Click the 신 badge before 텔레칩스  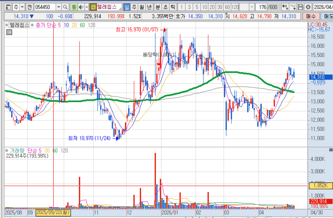click(x=93, y=7)
